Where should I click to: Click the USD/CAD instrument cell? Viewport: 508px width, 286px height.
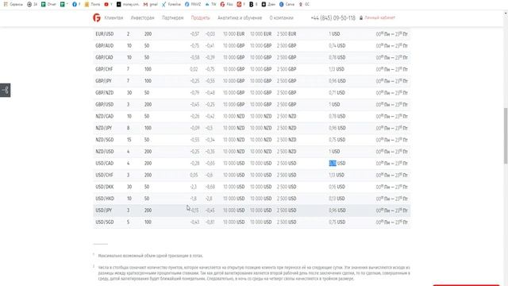(x=105, y=163)
